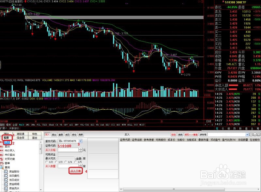Expand the 查询 query tree node
The width and height of the screenshot is (261, 192).
pyautogui.click(x=7, y=167)
